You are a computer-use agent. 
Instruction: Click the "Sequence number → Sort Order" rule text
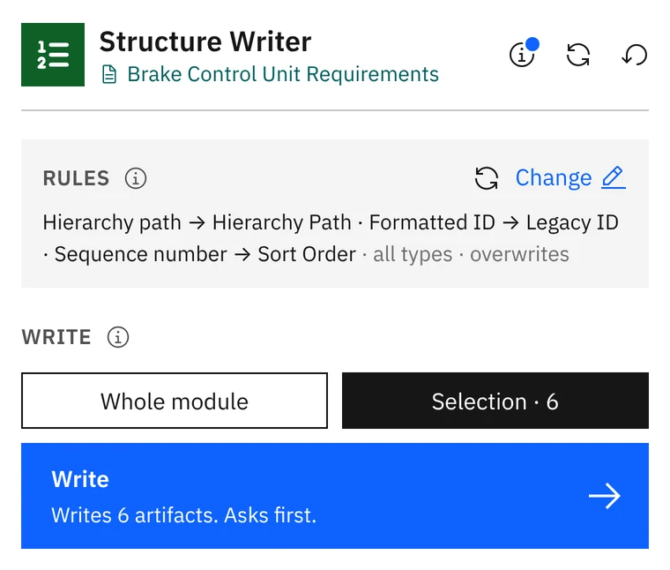click(x=205, y=254)
